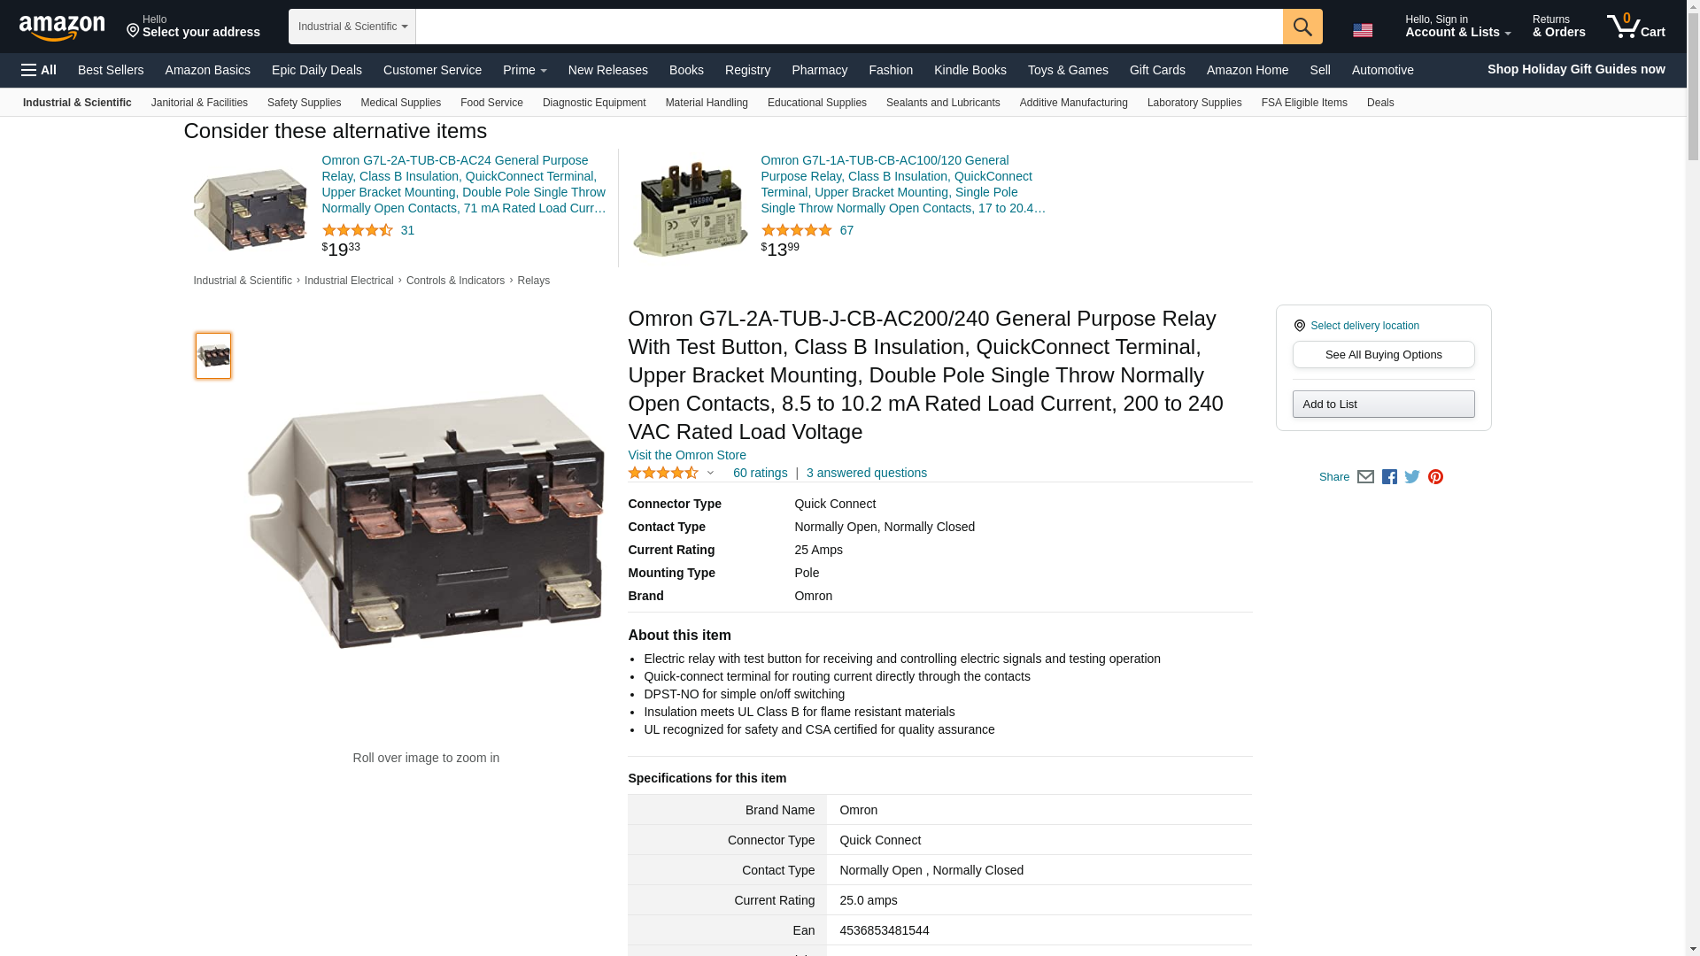The width and height of the screenshot is (1700, 956).
Task: Choose the US flag language selector
Action: pyautogui.click(x=1363, y=30)
